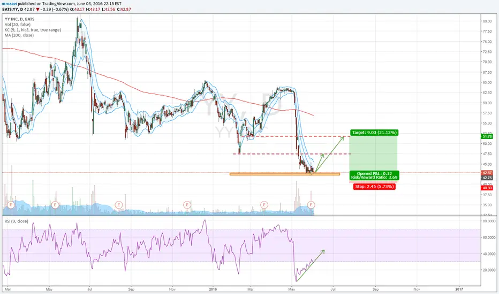Click the red 'Stop: 2.45 (5.73%)' label
The width and height of the screenshot is (499, 294).
pos(374,187)
